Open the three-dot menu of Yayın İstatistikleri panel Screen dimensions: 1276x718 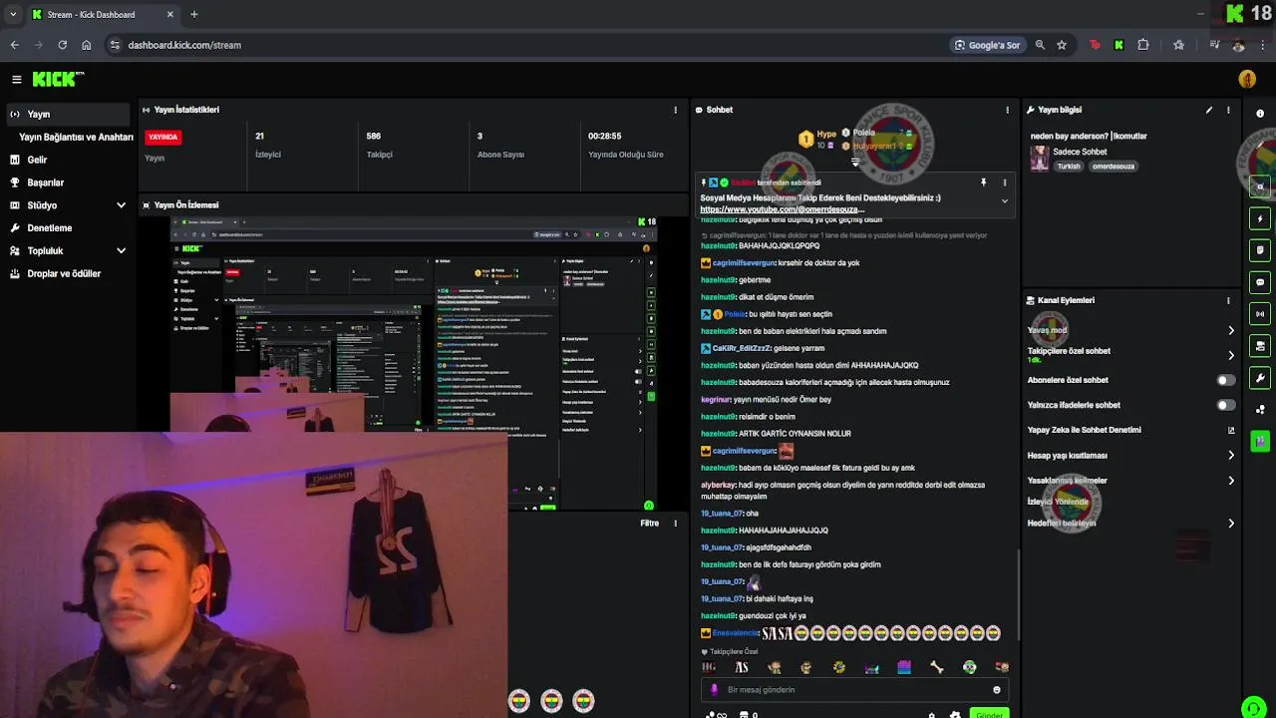675,110
